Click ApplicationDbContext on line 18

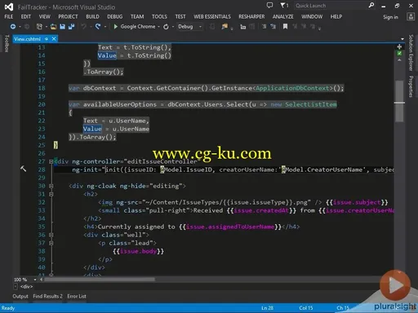[x=292, y=88]
